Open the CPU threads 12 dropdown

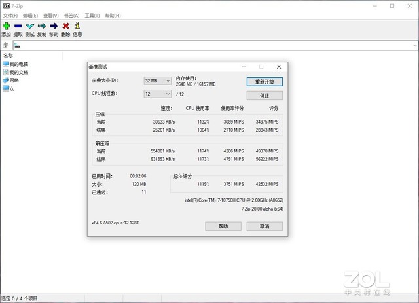pyautogui.click(x=157, y=94)
